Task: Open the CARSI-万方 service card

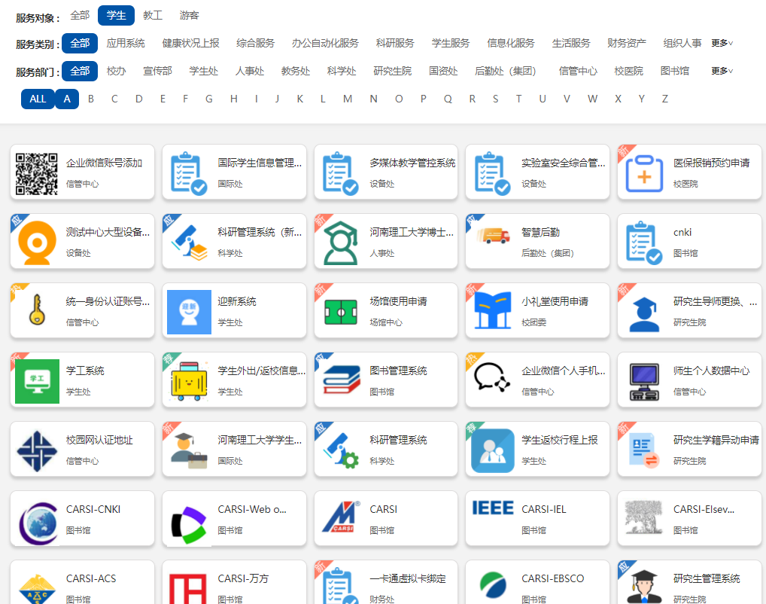Action: point(234,582)
